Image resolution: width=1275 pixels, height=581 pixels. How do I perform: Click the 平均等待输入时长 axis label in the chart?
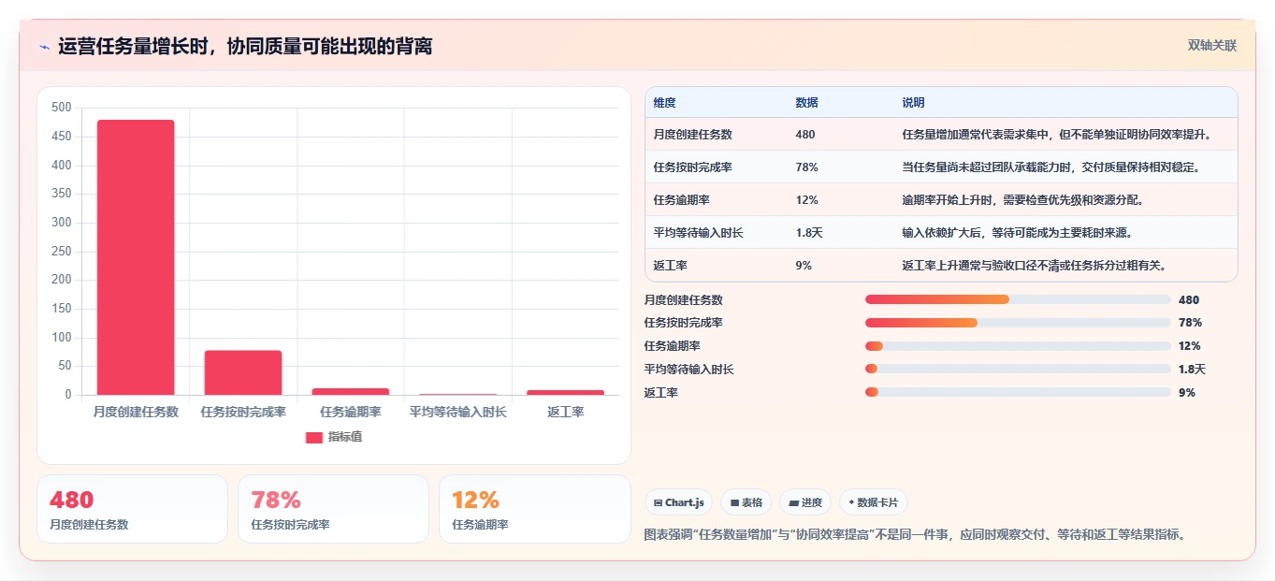(458, 412)
